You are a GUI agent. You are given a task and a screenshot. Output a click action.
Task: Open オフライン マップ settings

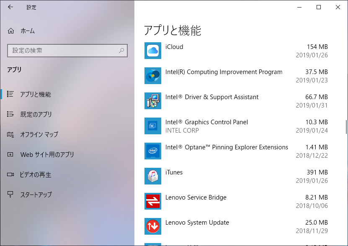click(39, 134)
